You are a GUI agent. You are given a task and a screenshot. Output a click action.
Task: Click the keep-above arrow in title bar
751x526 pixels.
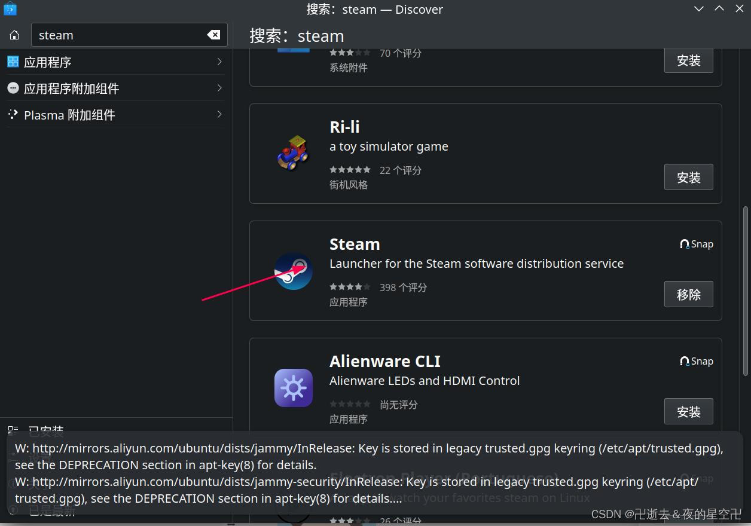pyautogui.click(x=719, y=9)
